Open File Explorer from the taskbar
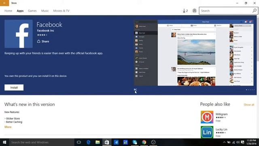Image resolution: width=259 pixels, height=146 pixels. tap(98, 142)
